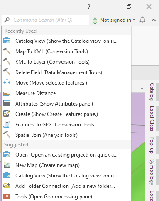Click the hammer icon beside Map To KML
This screenshot has height=201, width=159.
[x=7, y=51]
